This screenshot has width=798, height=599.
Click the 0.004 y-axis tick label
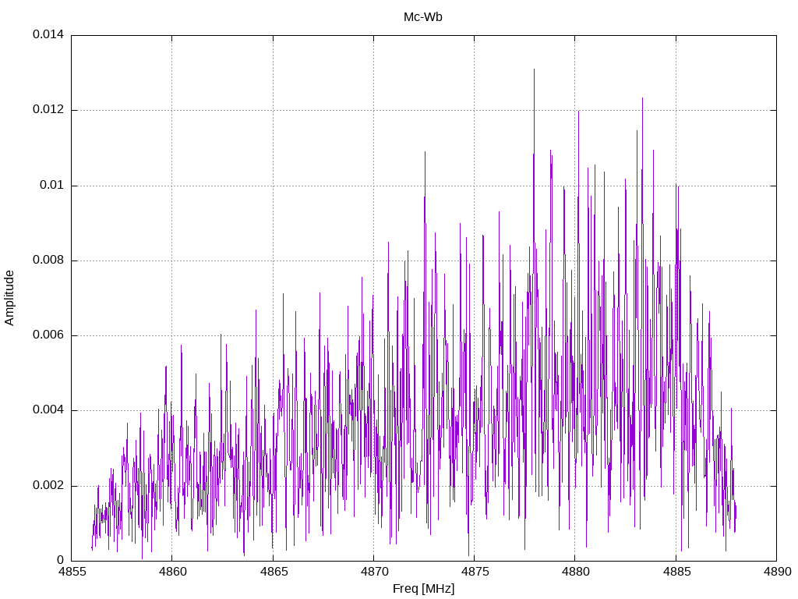click(x=48, y=410)
